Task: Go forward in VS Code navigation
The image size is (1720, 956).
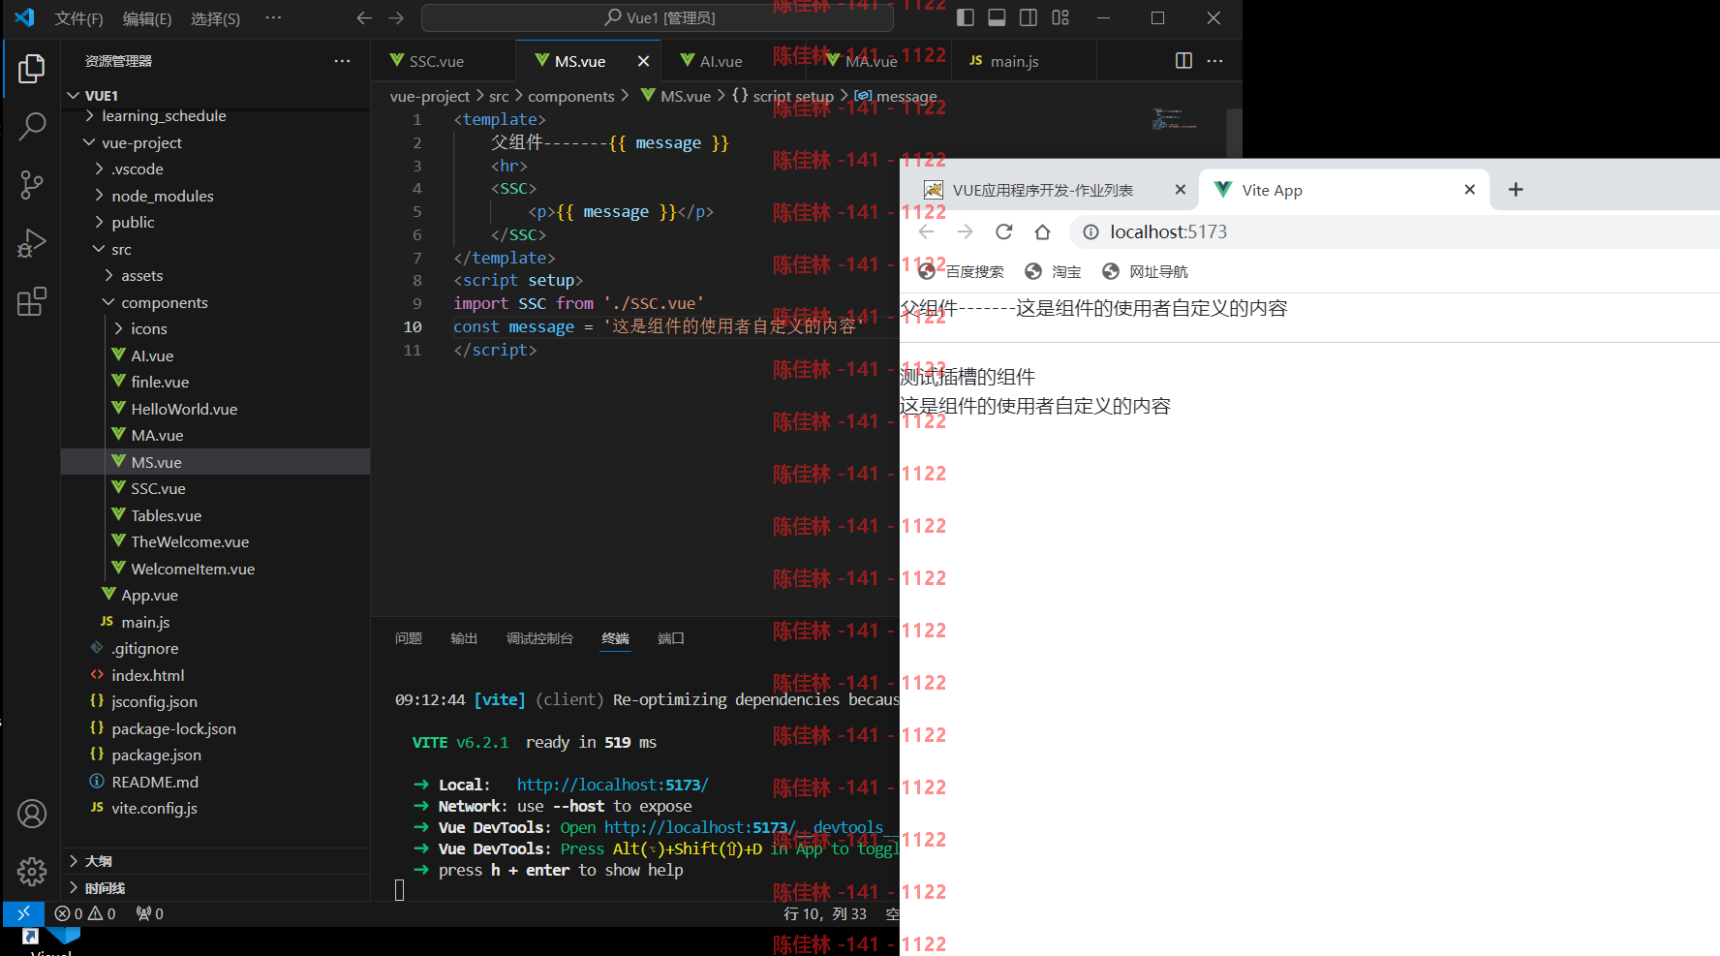Action: [396, 17]
